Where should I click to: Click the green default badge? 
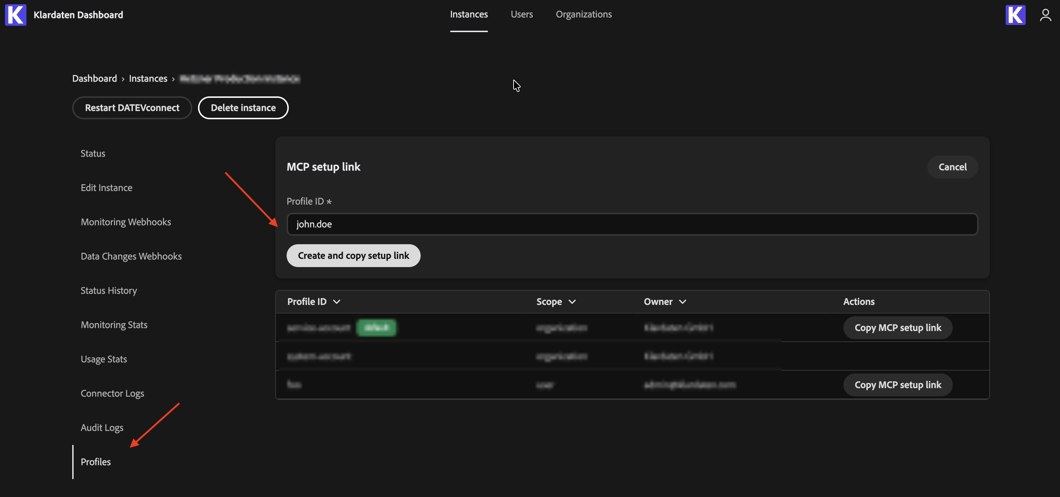pos(376,328)
